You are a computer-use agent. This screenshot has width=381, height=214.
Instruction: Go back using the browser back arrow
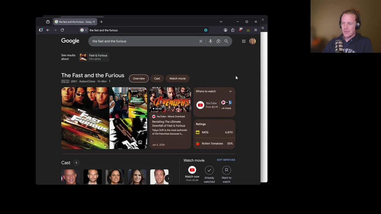point(48,30)
